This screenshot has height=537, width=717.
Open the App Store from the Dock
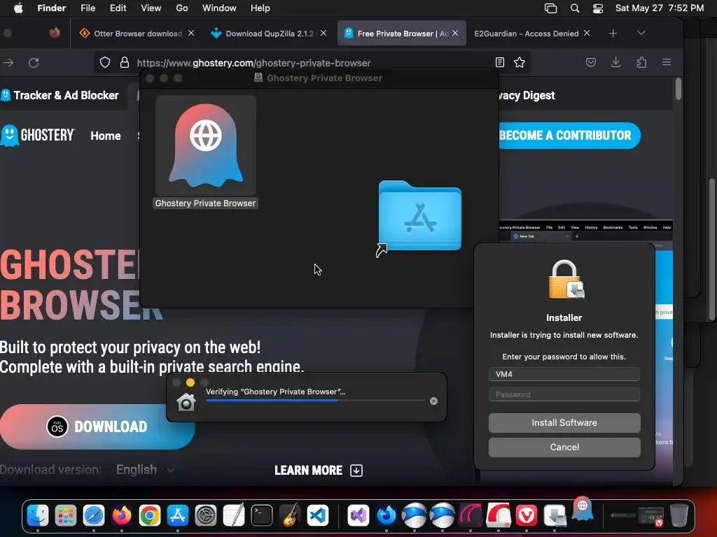[177, 516]
